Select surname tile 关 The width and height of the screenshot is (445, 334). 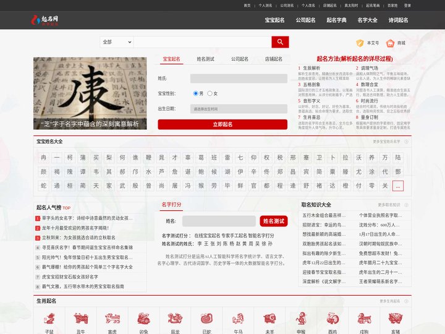(385, 186)
